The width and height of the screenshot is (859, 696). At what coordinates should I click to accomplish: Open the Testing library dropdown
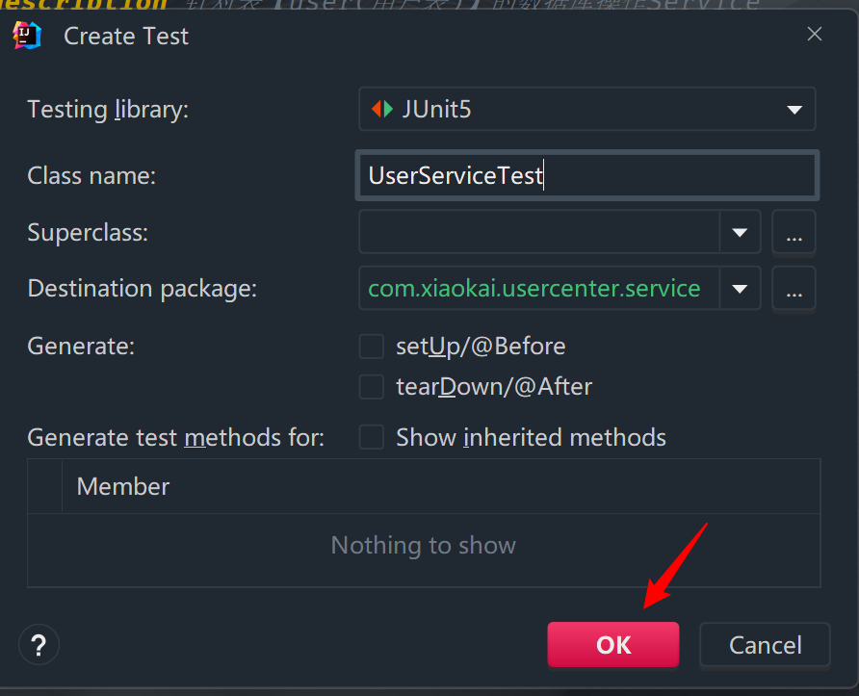tap(794, 110)
